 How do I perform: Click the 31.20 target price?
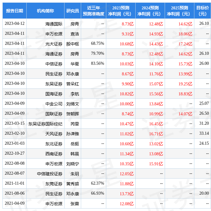(204, 124)
